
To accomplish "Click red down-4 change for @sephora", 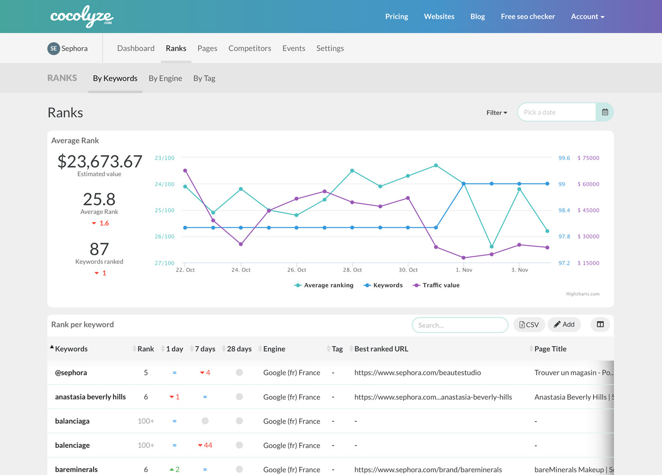I will point(205,373).
